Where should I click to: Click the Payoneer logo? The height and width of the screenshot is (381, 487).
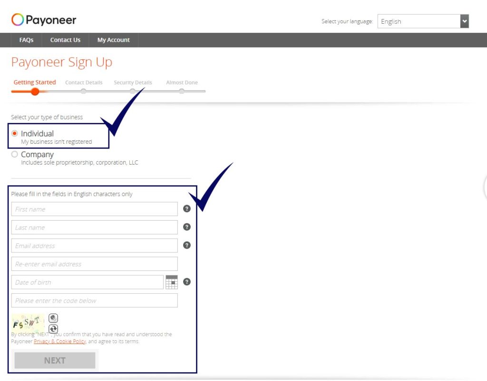pos(44,20)
